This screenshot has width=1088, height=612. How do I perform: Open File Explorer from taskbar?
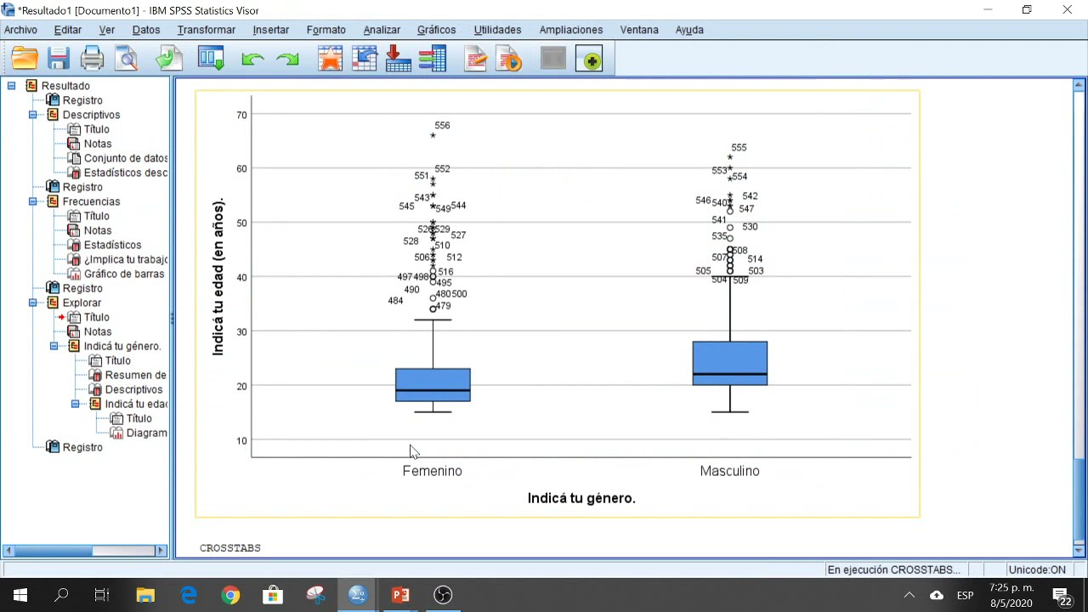tap(145, 595)
